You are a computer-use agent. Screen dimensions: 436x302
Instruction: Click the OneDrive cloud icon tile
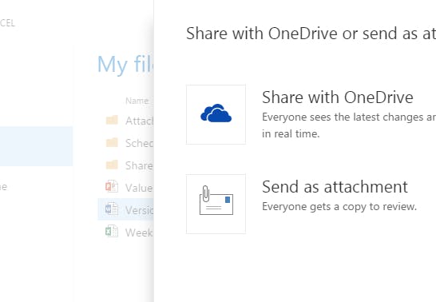216,114
